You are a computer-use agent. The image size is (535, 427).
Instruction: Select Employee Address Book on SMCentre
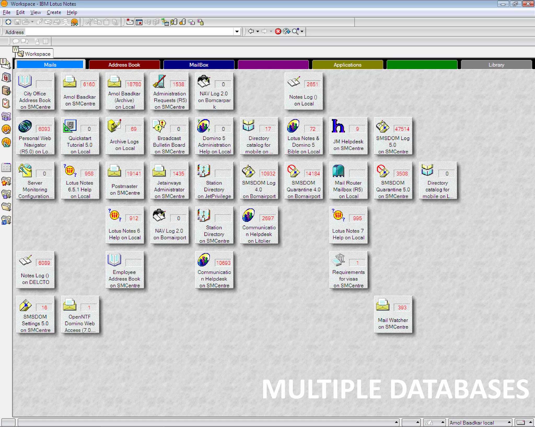tap(125, 270)
